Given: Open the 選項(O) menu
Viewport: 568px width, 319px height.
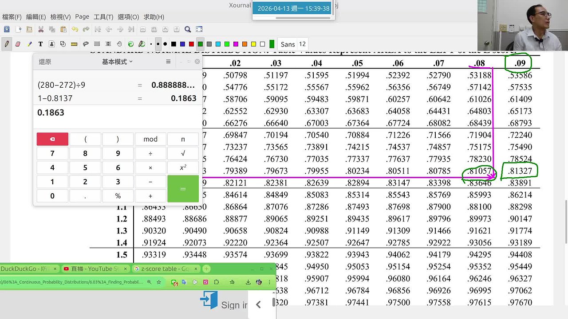Looking at the screenshot, I should (x=128, y=17).
